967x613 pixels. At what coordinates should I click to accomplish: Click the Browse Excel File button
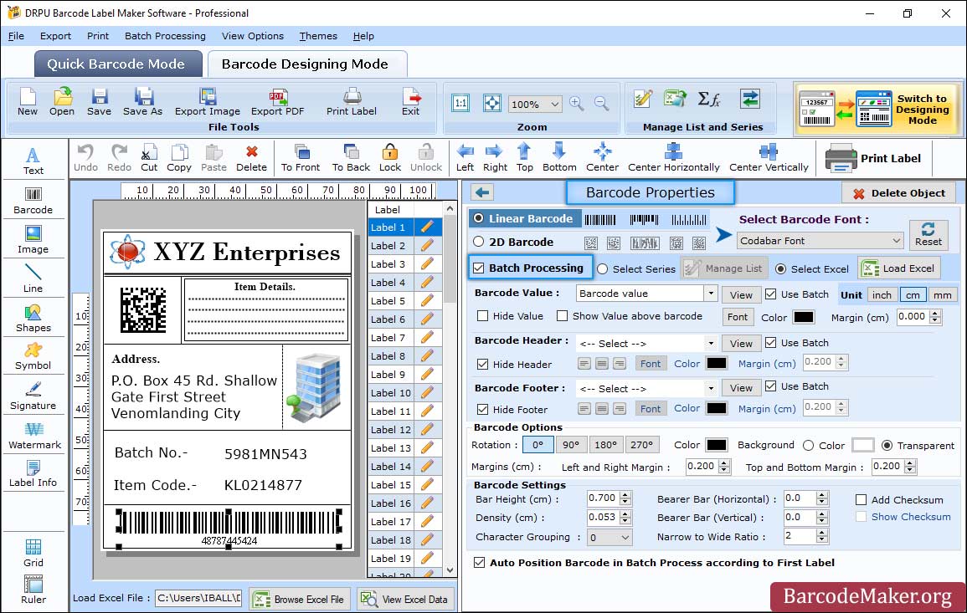click(x=299, y=600)
